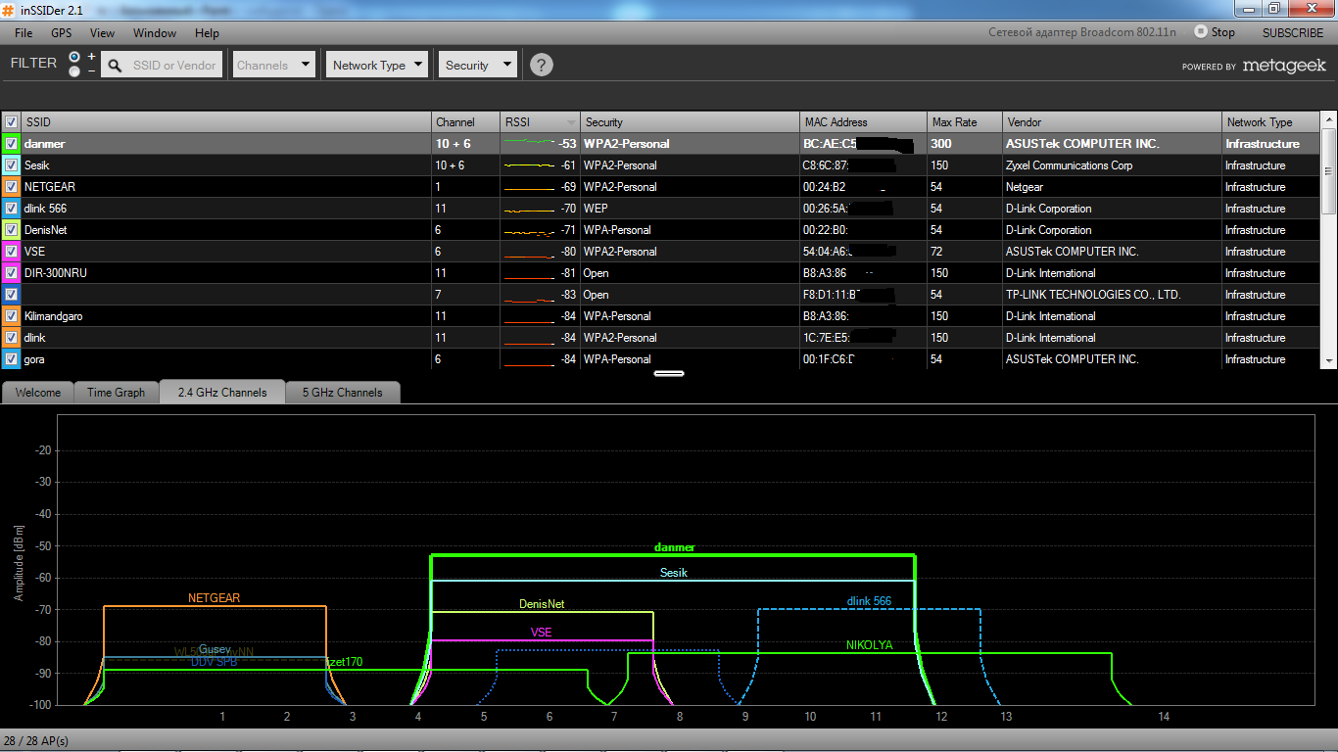
Task: Click the SUBSCRIBE button
Action: coord(1292,32)
